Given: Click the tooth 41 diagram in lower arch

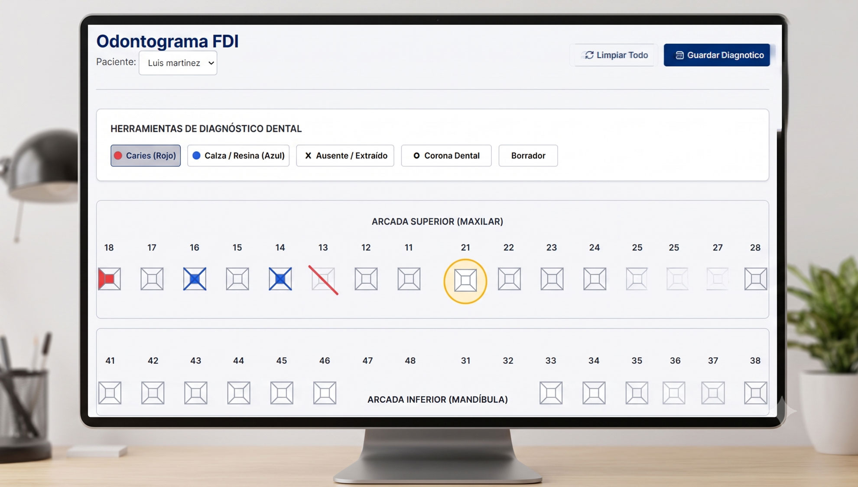Looking at the screenshot, I should (110, 393).
